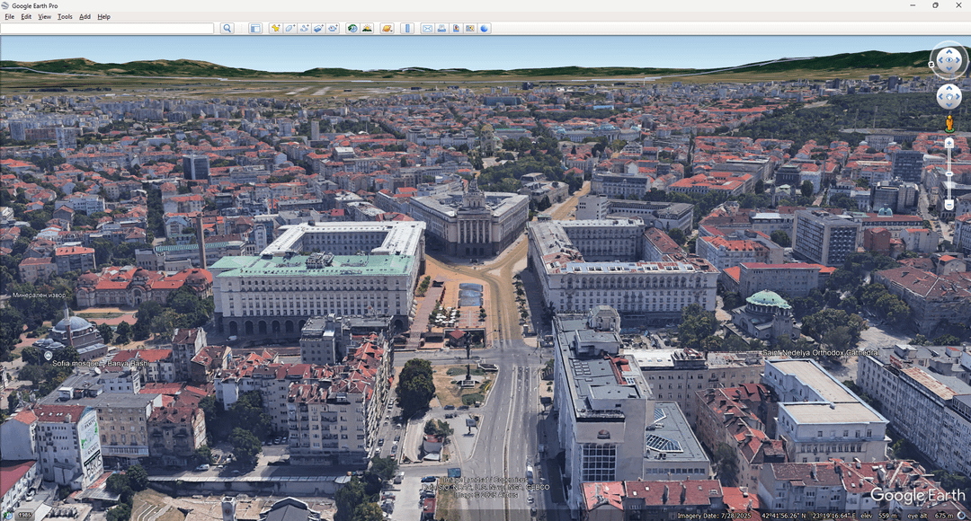Expand the Add menu
Screen dimensions: 971x521
tap(85, 17)
